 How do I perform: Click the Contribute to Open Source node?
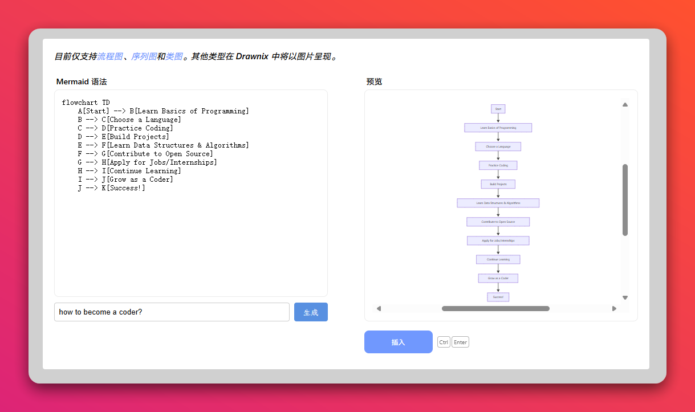(498, 222)
